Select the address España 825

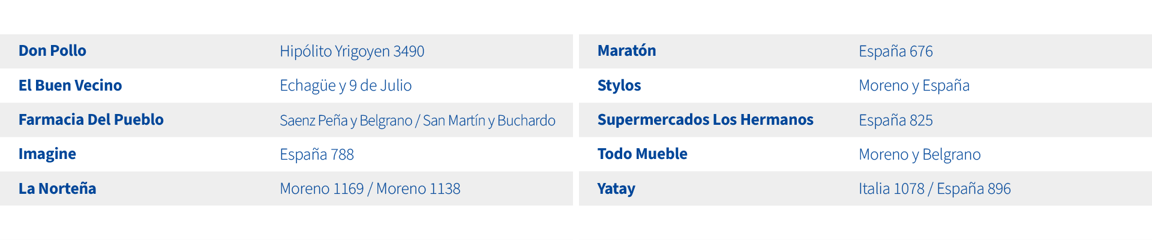pos(895,121)
